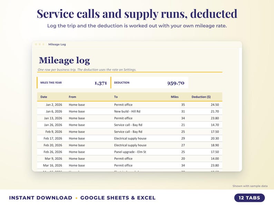Image resolution: width=274 pixels, height=206 pixels.
Task: Click the Shown with sample data note
Action: [250, 186]
